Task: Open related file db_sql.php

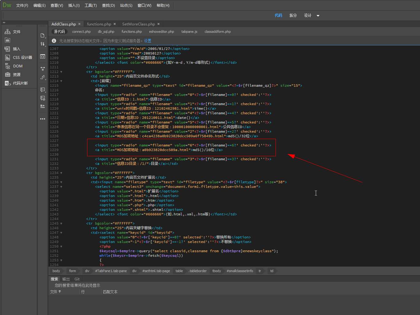Action: pyautogui.click(x=106, y=32)
